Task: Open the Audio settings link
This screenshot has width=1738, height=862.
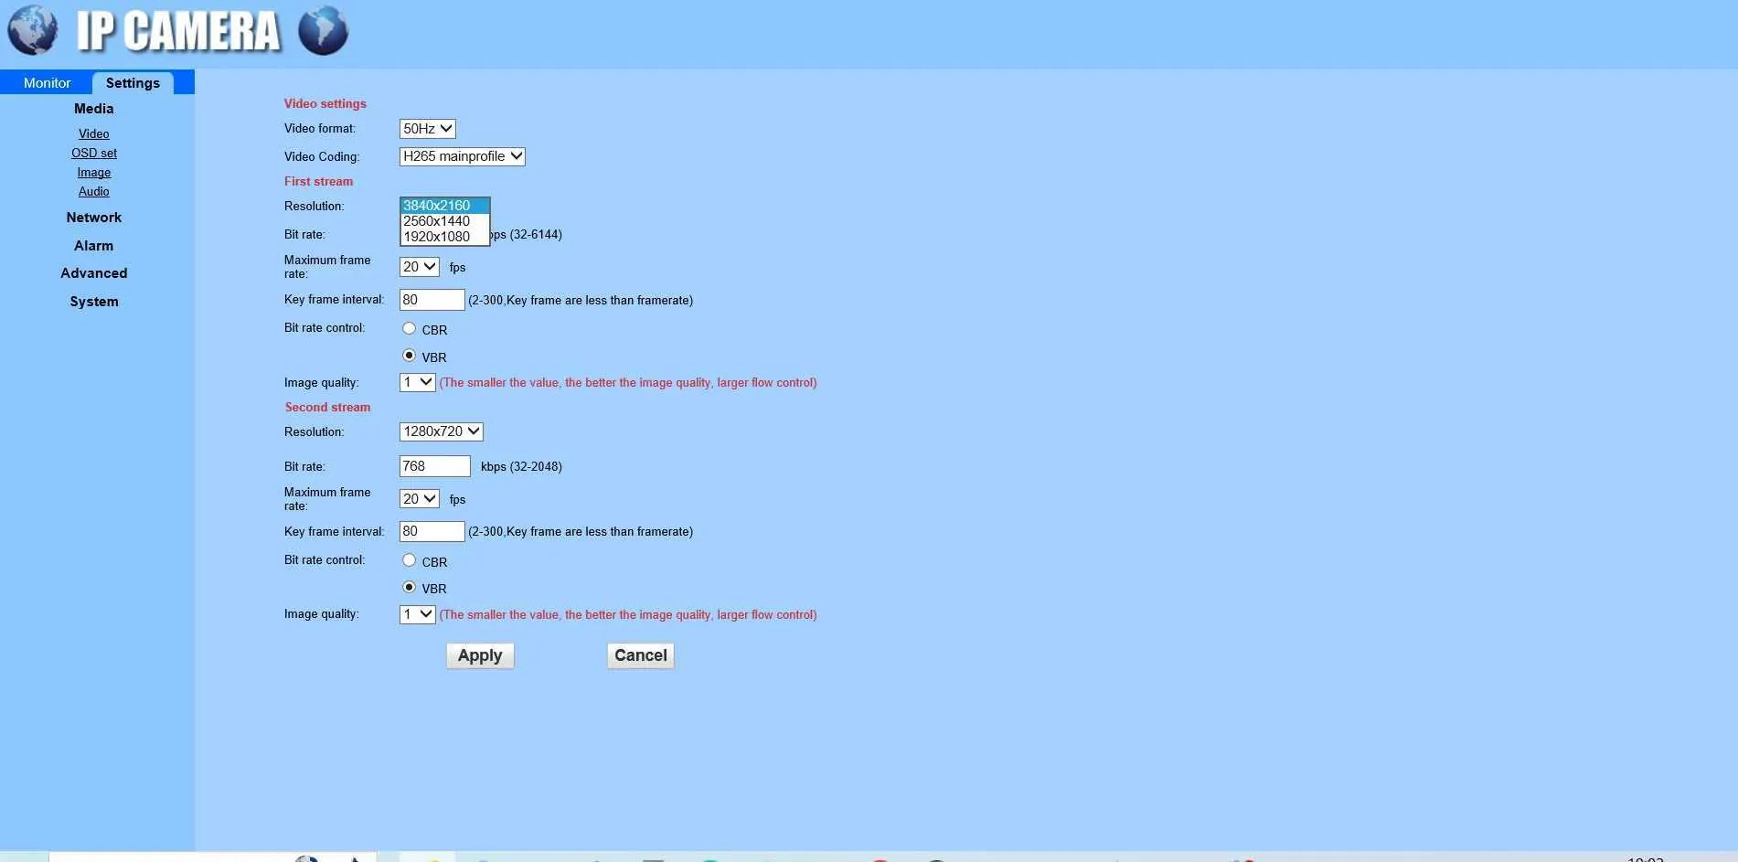Action: (x=93, y=192)
